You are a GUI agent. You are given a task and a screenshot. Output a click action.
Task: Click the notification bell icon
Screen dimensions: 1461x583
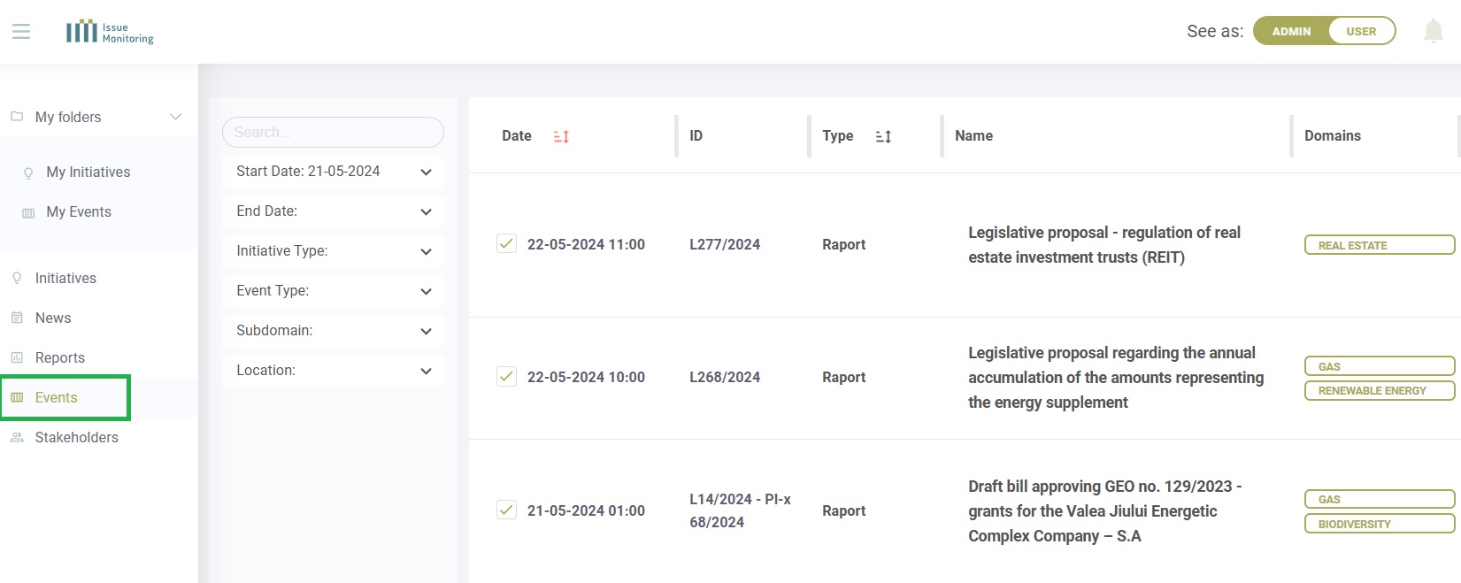[1433, 31]
